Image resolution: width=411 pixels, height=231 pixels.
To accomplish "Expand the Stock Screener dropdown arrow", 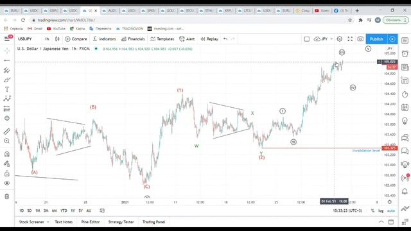I will tap(48, 222).
